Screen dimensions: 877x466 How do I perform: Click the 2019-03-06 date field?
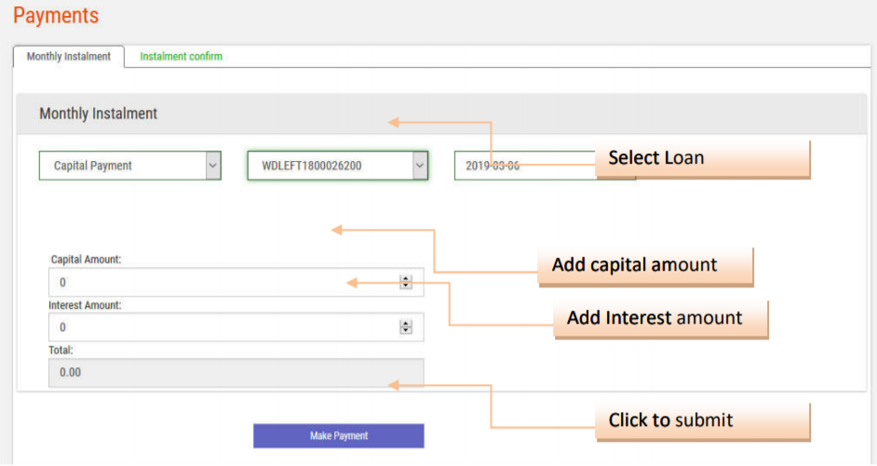click(521, 166)
